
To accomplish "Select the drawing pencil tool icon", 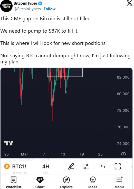I will click(71, 166).
